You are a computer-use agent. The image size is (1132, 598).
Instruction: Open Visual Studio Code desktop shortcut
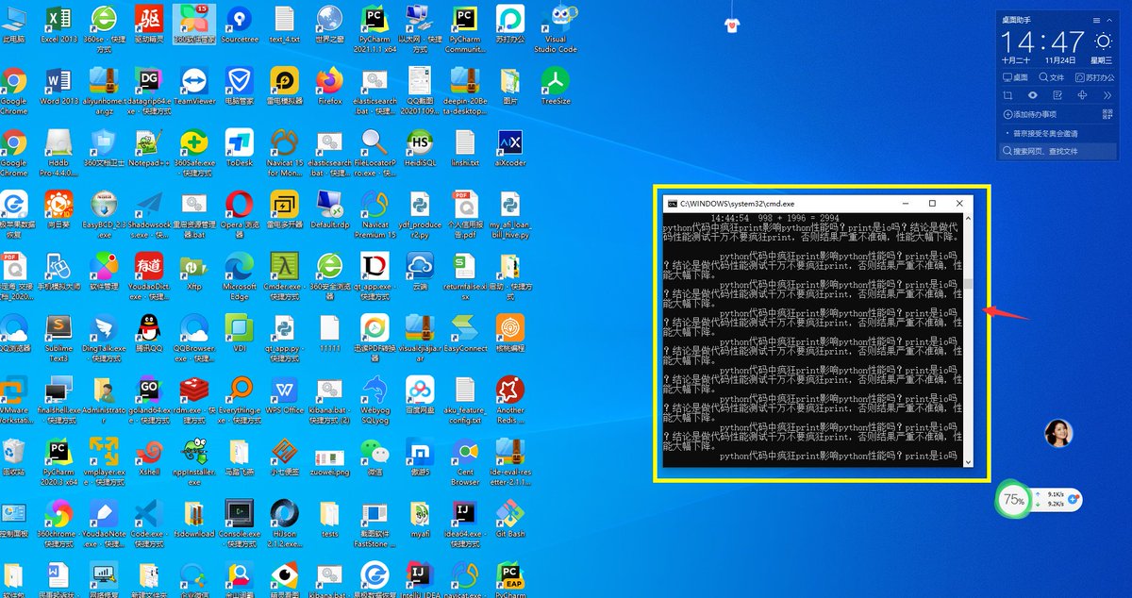point(556,28)
